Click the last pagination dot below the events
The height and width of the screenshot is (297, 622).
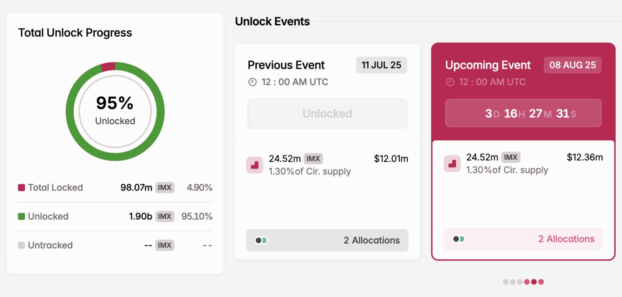[x=541, y=281]
